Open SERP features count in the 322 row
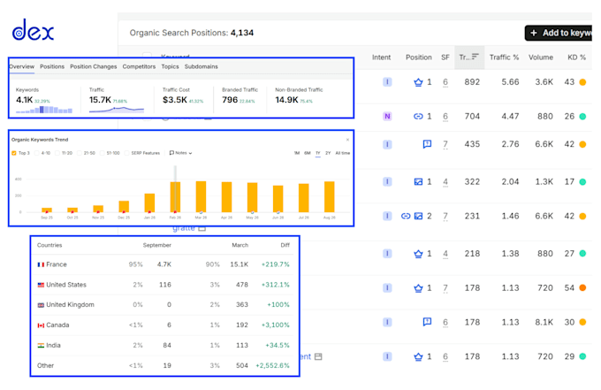The image size is (601, 390). 445,182
